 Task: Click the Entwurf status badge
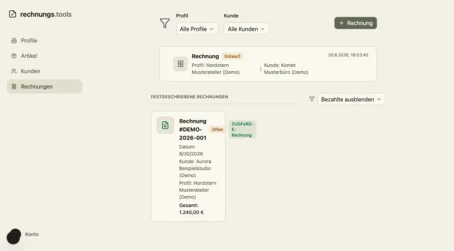coord(232,56)
